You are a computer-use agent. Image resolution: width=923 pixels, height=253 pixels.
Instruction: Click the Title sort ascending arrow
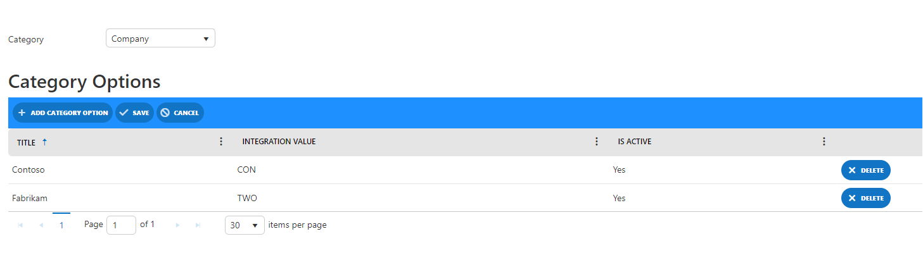tap(44, 142)
